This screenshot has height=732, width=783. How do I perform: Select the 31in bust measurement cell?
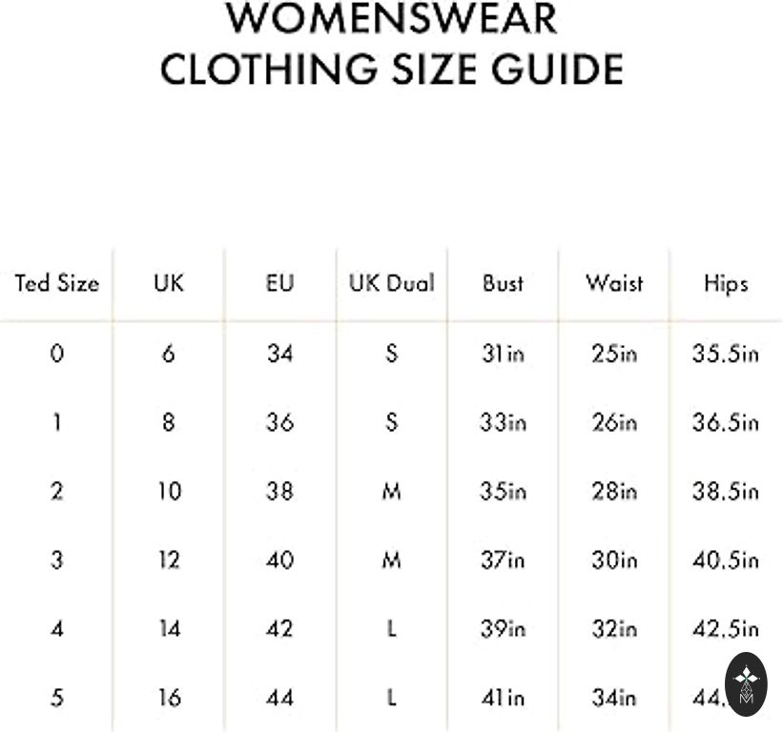click(x=503, y=354)
